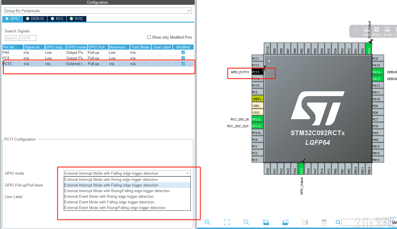Open the pin search combo dropdown arrow
397x229 pixels.
(386, 222)
